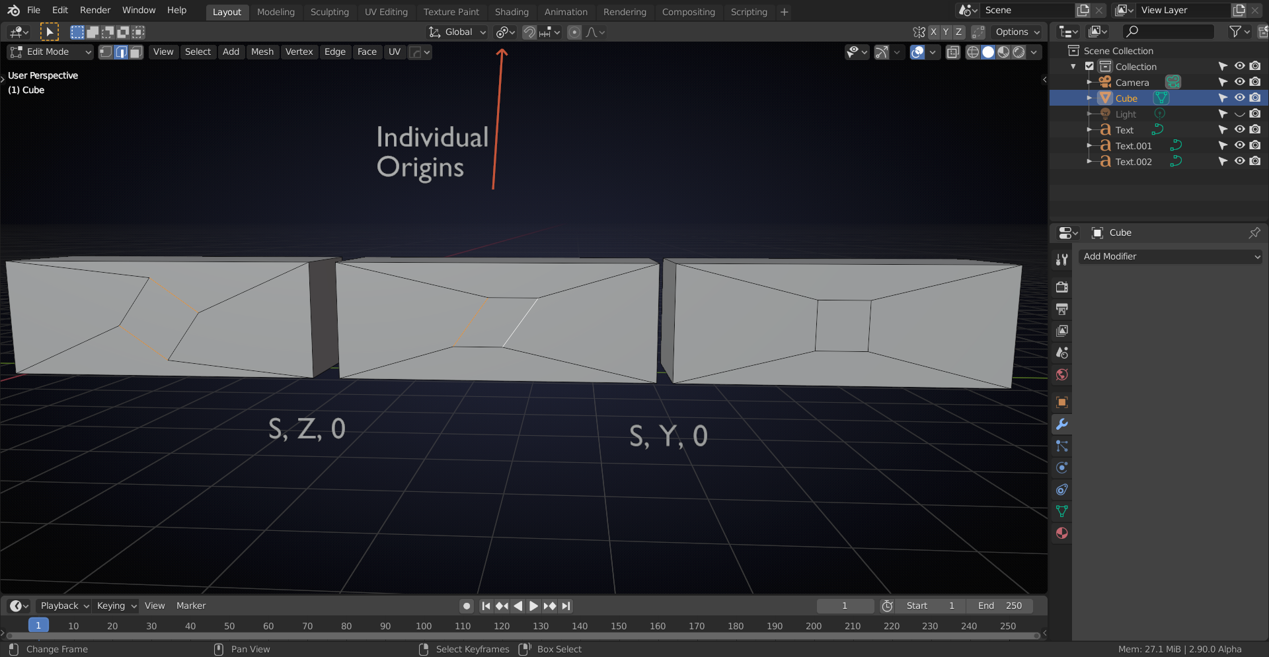
Task: Switch to the Shading workspace tab
Action: (x=512, y=11)
